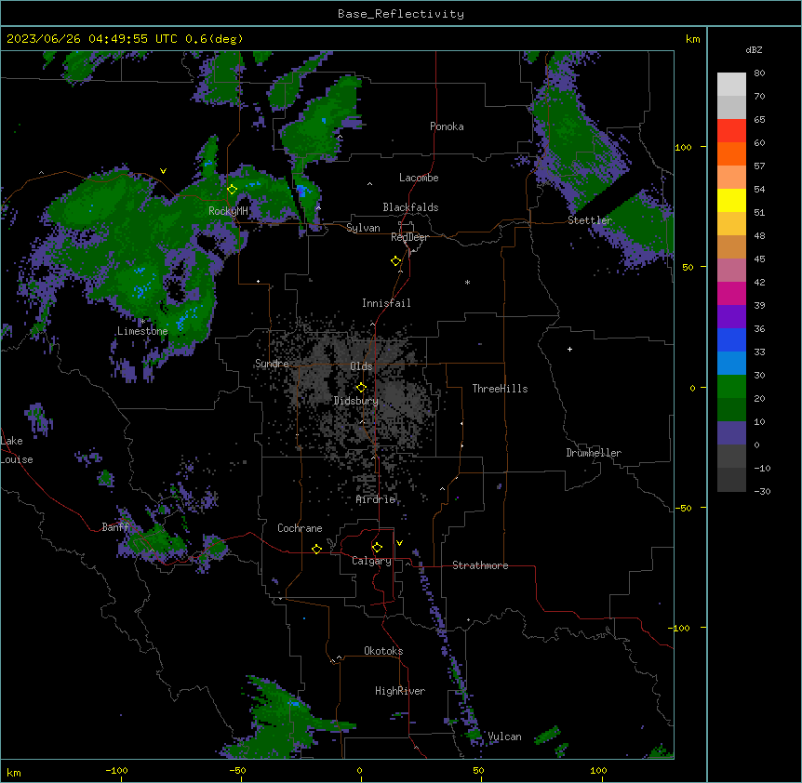Viewport: 802px width, 783px height.
Task: Click the yellow V marker northeast of Calgary
Action: pyautogui.click(x=399, y=543)
